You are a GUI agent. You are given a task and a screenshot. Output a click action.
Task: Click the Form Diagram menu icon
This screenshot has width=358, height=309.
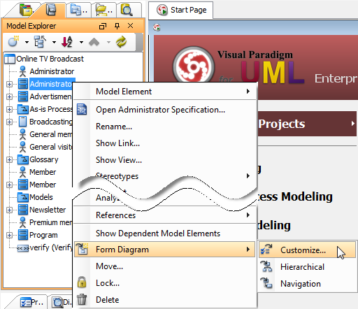(x=82, y=249)
